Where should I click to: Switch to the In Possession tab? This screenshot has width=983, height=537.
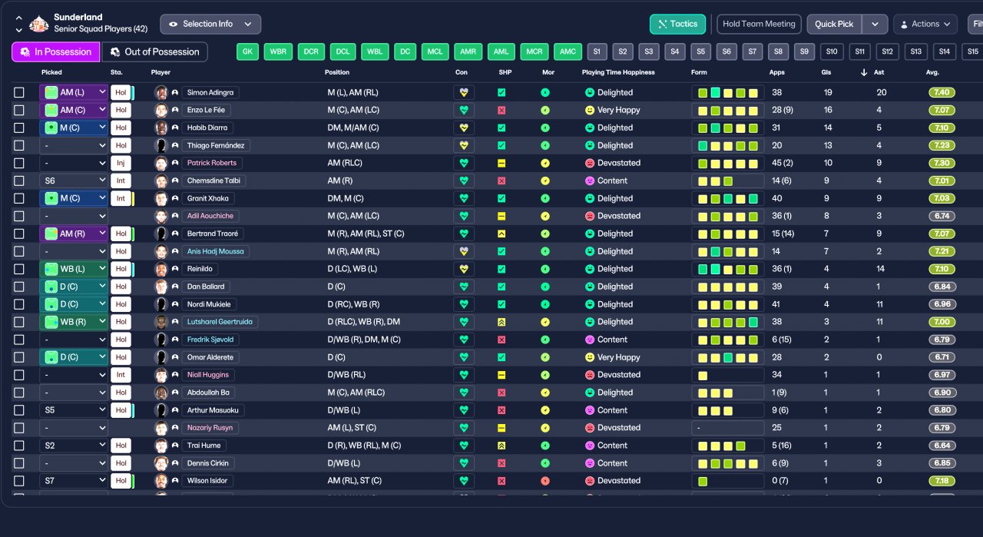pos(55,51)
